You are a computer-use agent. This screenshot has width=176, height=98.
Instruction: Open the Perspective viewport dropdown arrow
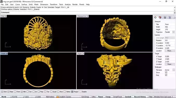88,16
